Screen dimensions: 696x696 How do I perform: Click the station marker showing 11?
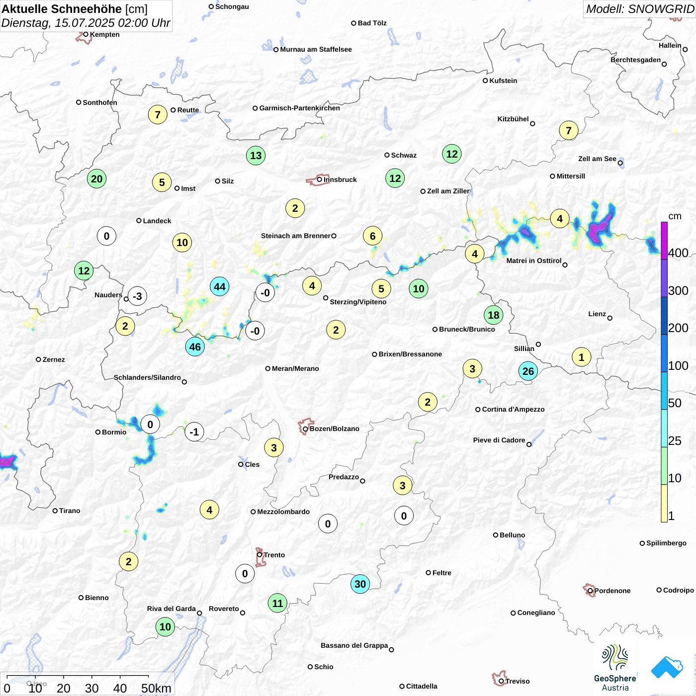pos(277,604)
